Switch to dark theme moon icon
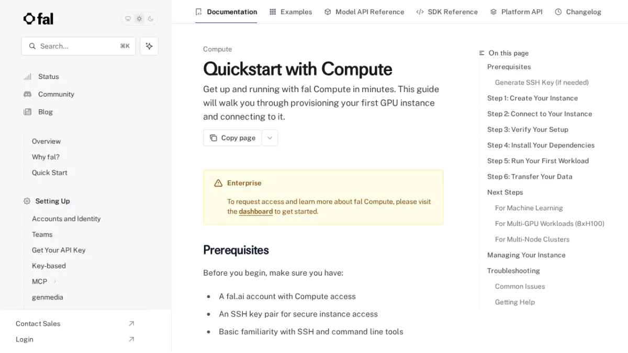This screenshot has width=628, height=353. click(151, 19)
